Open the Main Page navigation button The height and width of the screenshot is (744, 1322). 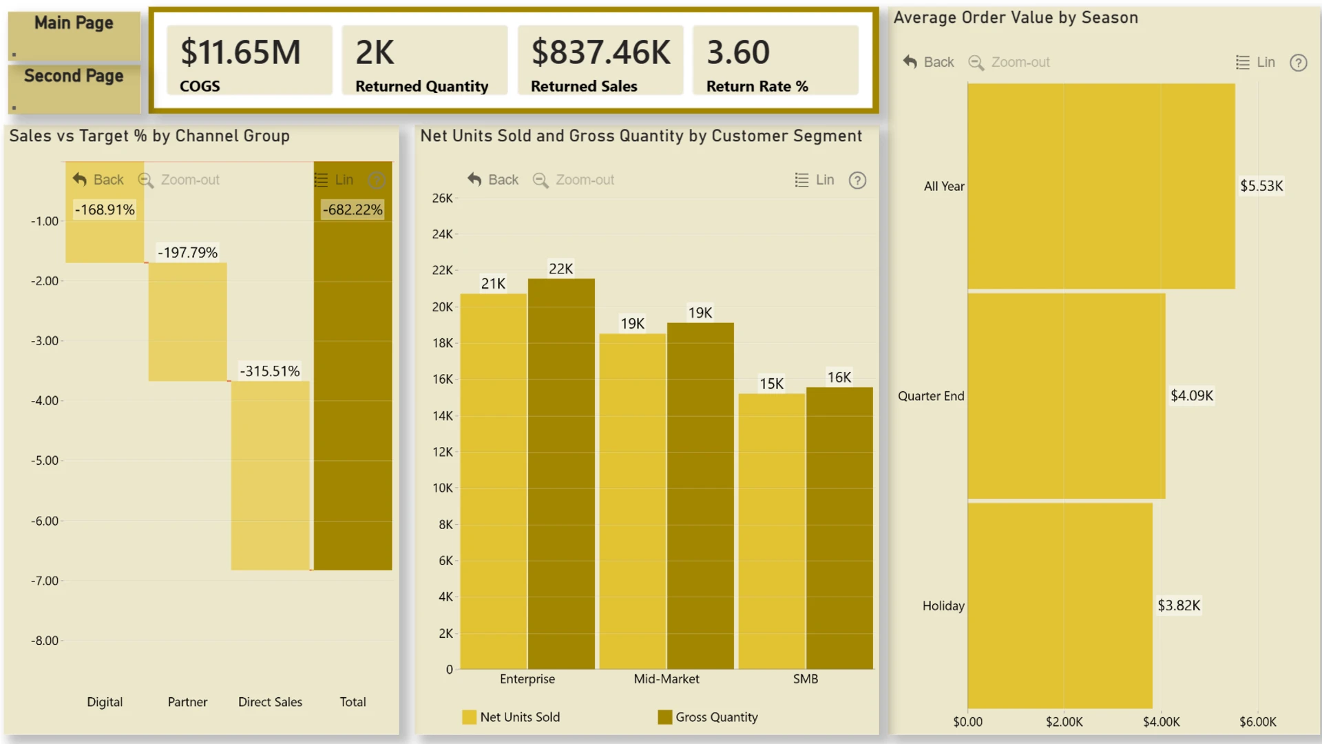point(74,36)
